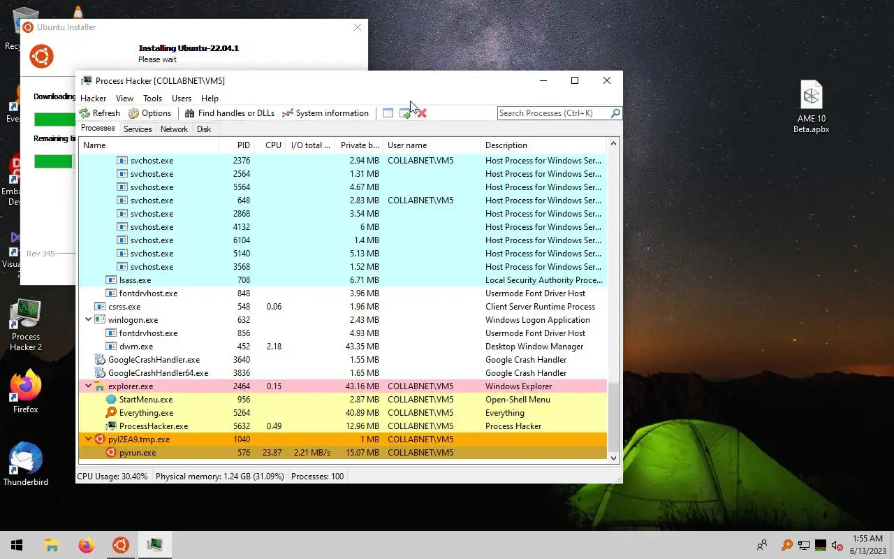
Task: Collapse the explorer.exe tree node
Action: (x=89, y=386)
